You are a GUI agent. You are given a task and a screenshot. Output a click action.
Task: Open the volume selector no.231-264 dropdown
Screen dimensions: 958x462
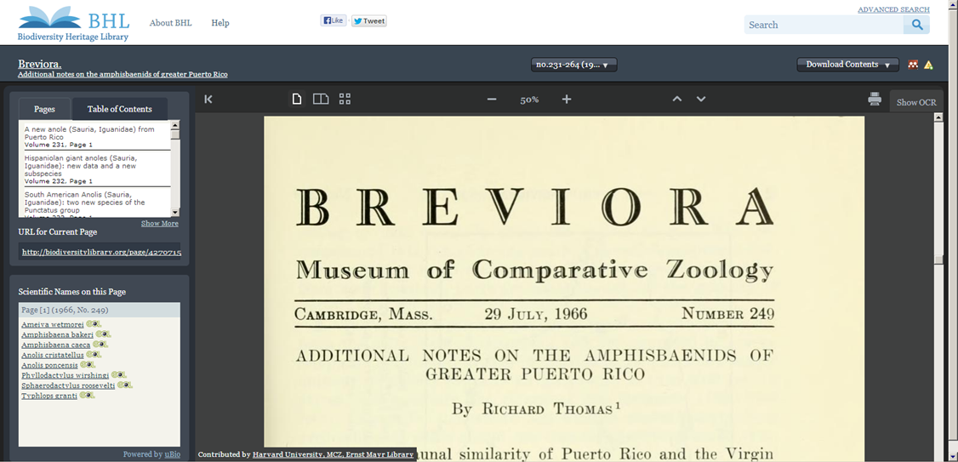574,65
